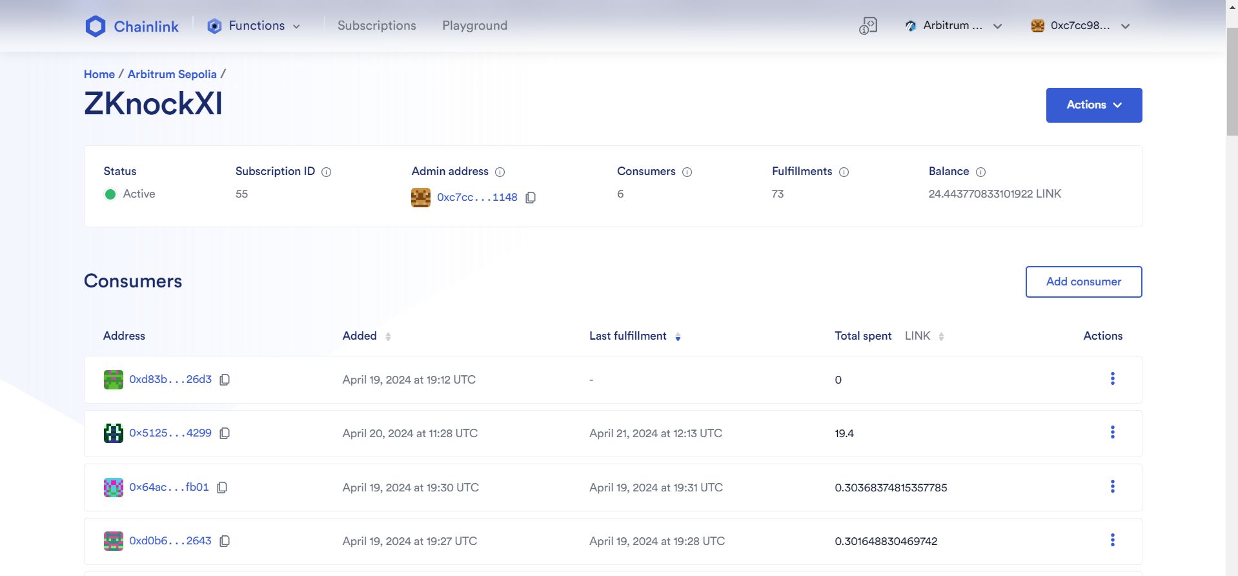
Task: Sort consumers by Last fulfillment
Action: 678,336
